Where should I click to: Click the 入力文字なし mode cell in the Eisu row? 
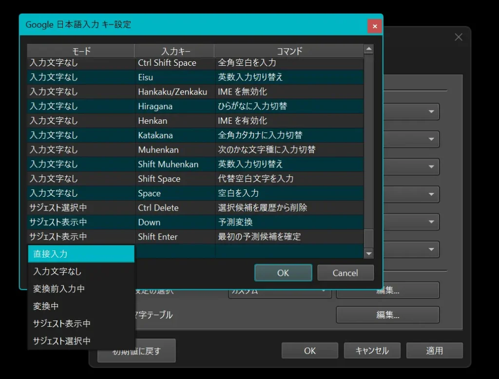[x=81, y=77]
